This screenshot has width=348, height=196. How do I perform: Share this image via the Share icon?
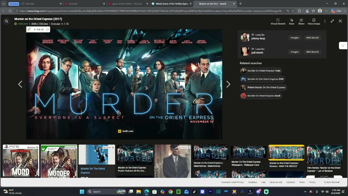[x=301, y=22]
